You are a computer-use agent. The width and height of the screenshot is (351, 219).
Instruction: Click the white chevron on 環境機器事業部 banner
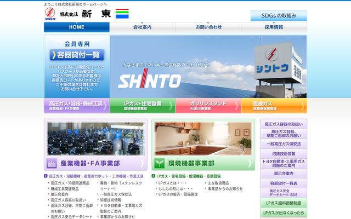pos(250,163)
